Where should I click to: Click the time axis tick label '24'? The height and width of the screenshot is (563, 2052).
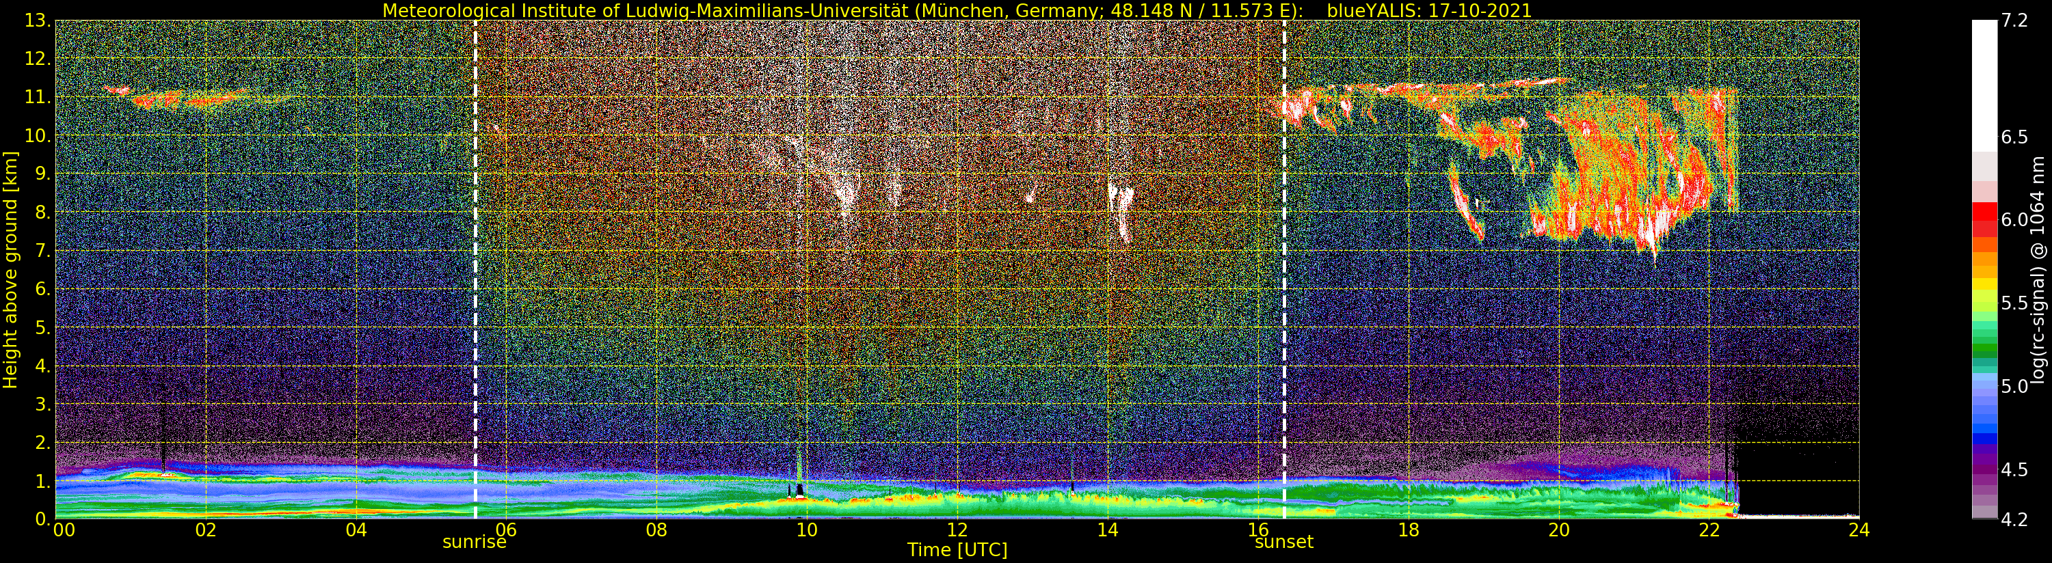tap(1858, 530)
